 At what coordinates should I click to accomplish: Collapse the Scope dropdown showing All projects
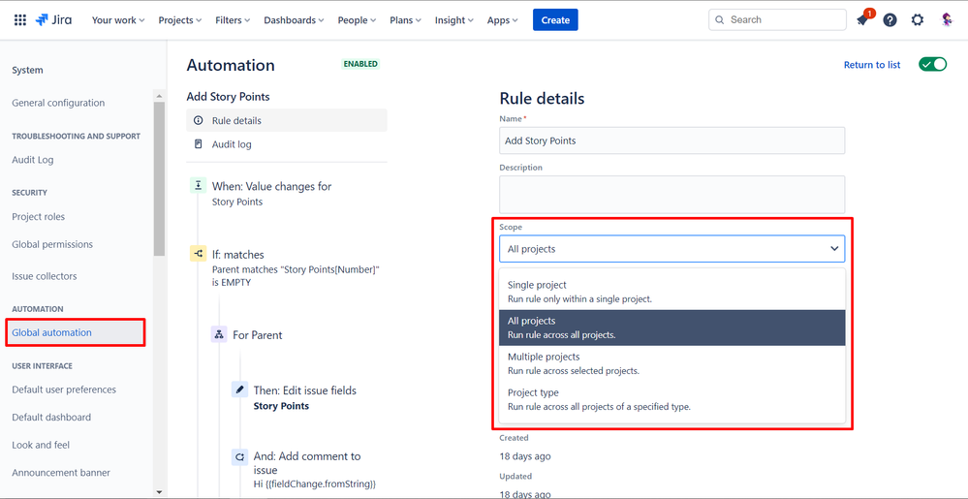coord(671,249)
